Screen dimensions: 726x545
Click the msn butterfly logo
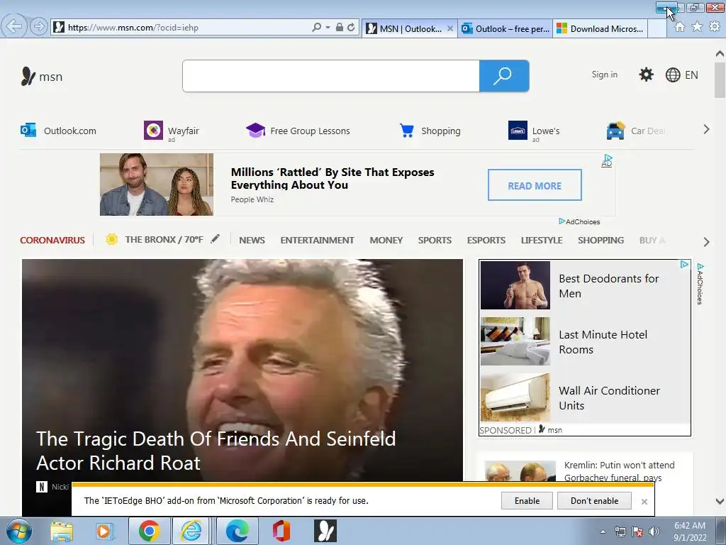pos(41,77)
